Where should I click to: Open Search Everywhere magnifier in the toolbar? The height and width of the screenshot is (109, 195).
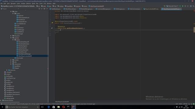[x=193, y=6]
